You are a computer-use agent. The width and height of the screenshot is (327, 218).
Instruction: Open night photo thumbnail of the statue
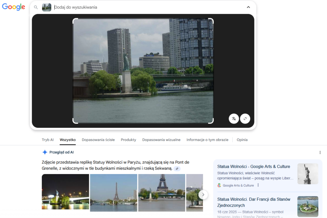pyautogui.click(x=65, y=192)
